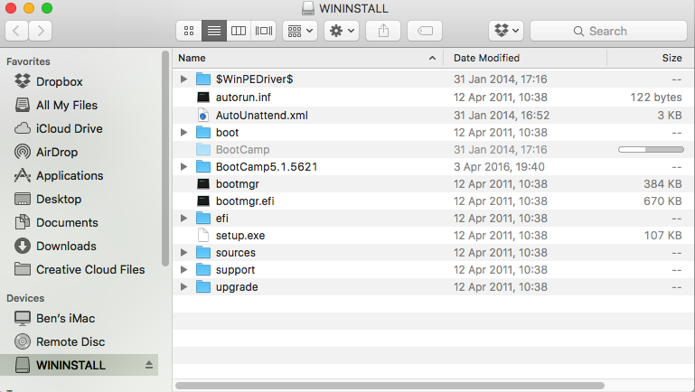Open the arrange-by dropdown
Viewport: 695px width, 392px height.
300,31
